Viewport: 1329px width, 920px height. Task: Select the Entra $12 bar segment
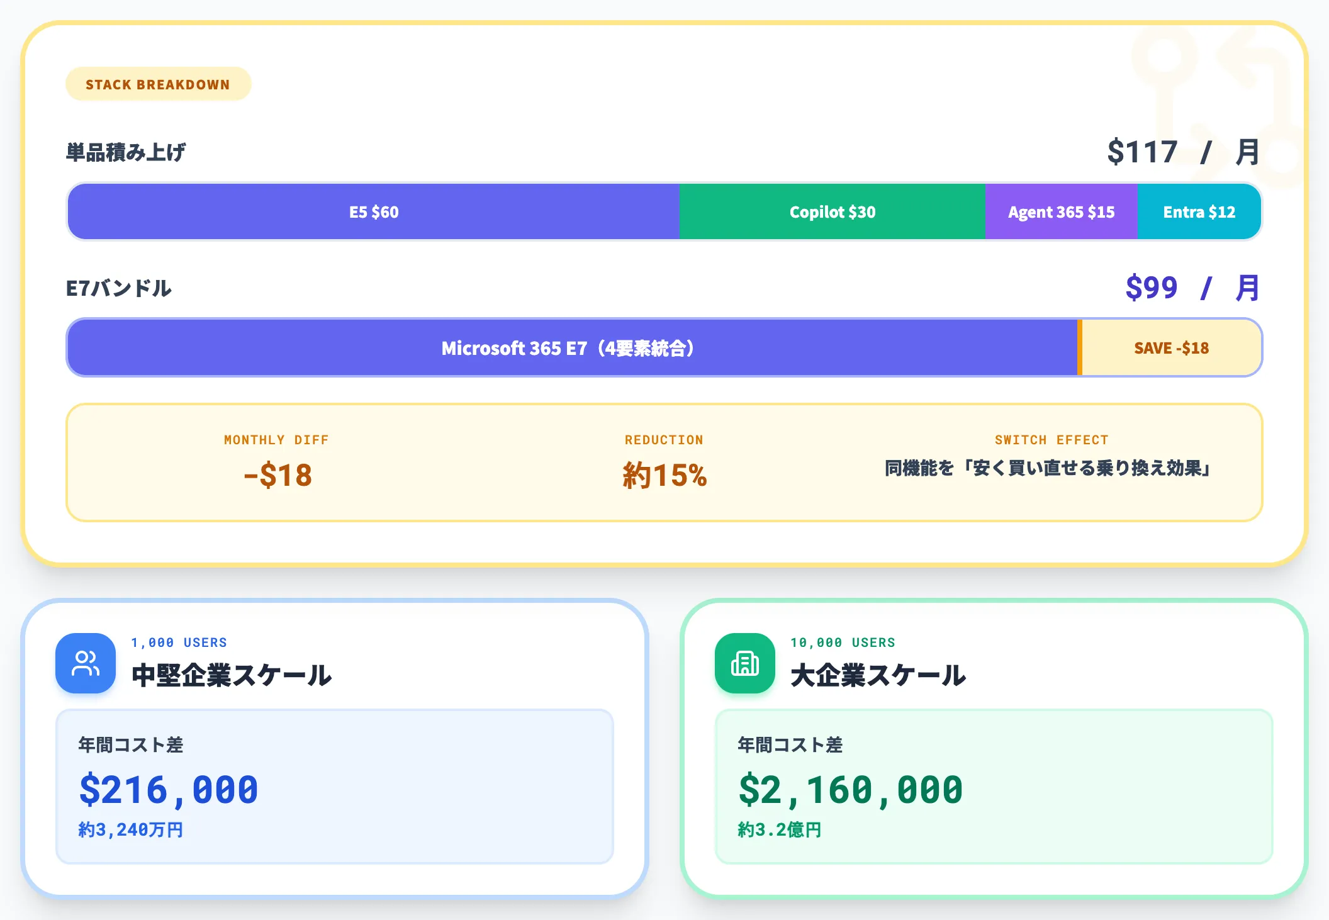click(x=1199, y=212)
